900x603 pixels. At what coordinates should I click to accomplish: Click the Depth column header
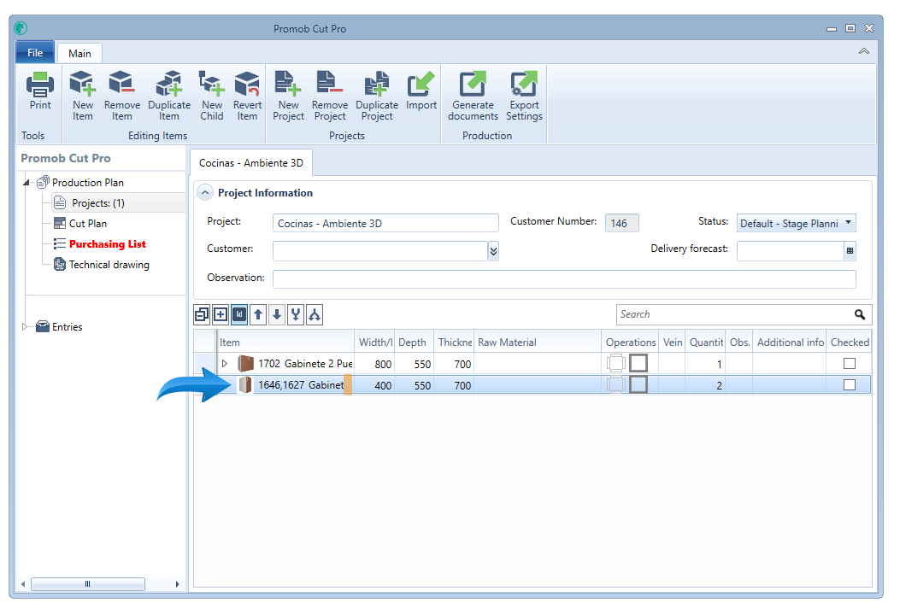[x=414, y=342]
